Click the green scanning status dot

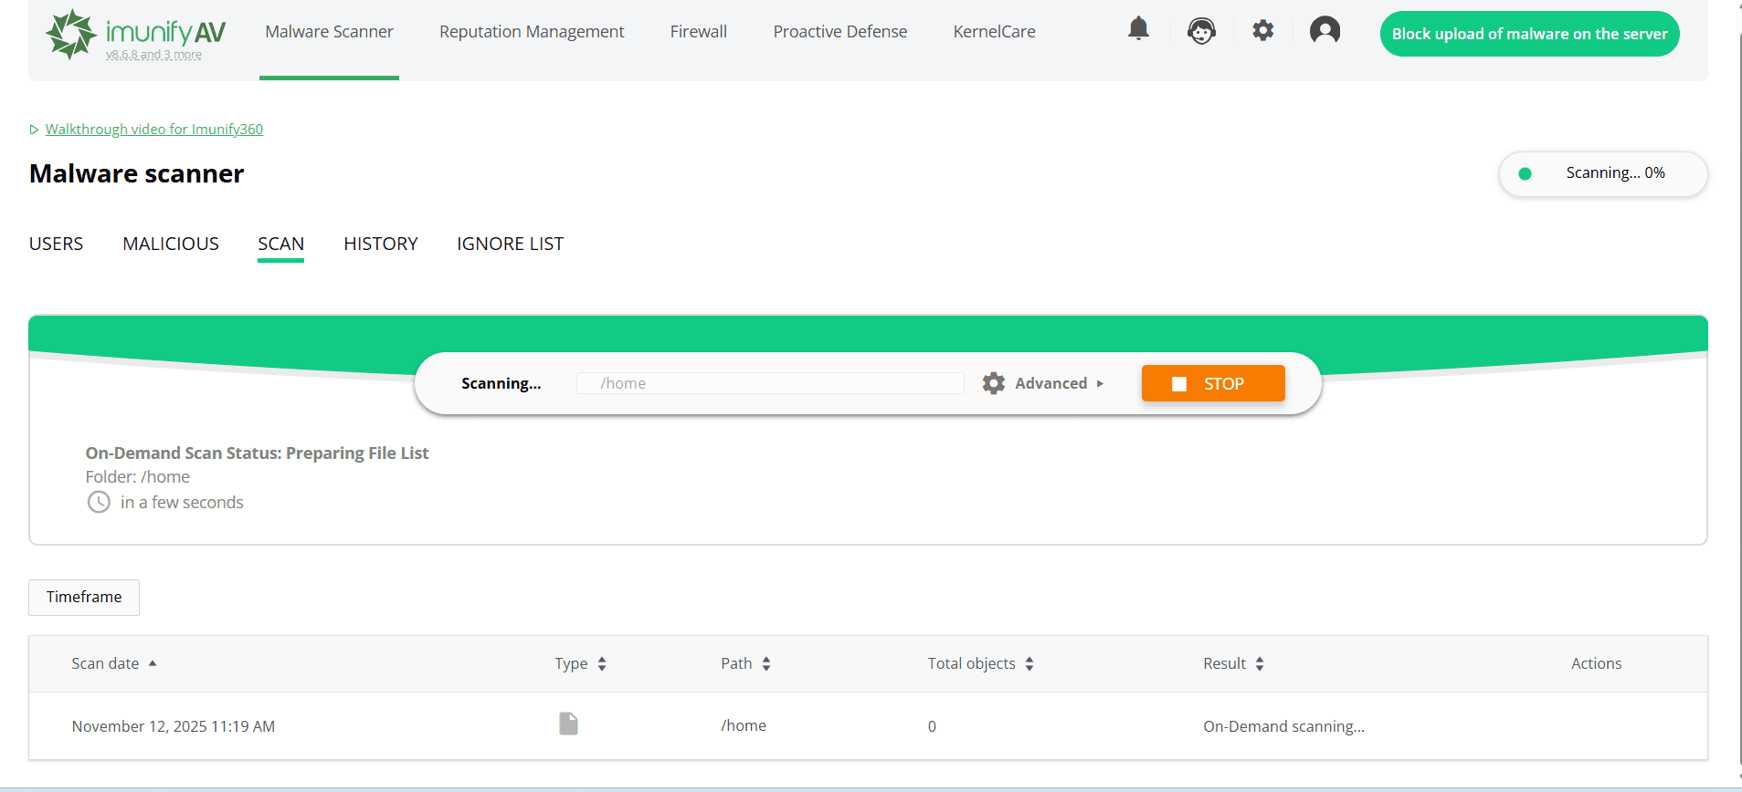[1525, 173]
